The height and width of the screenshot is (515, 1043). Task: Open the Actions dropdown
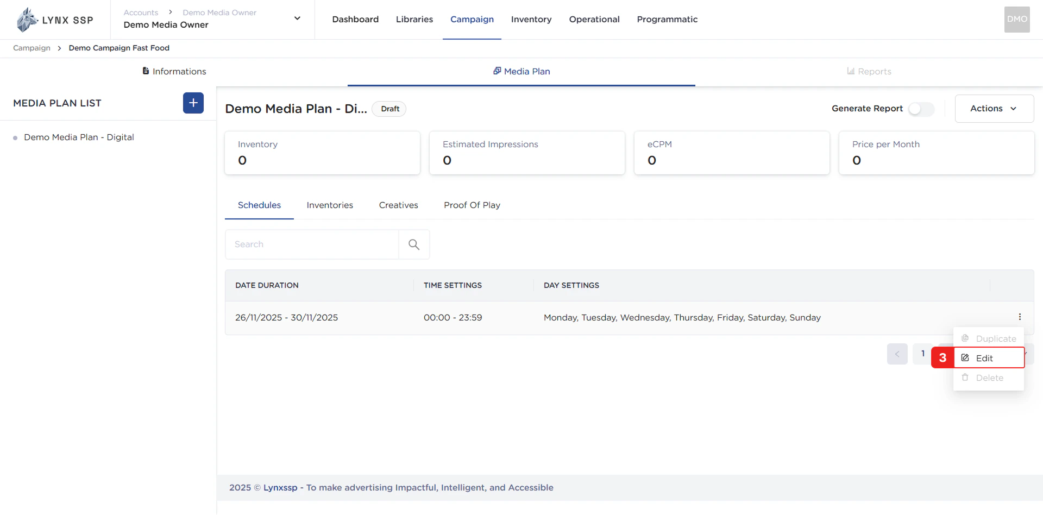(994, 109)
